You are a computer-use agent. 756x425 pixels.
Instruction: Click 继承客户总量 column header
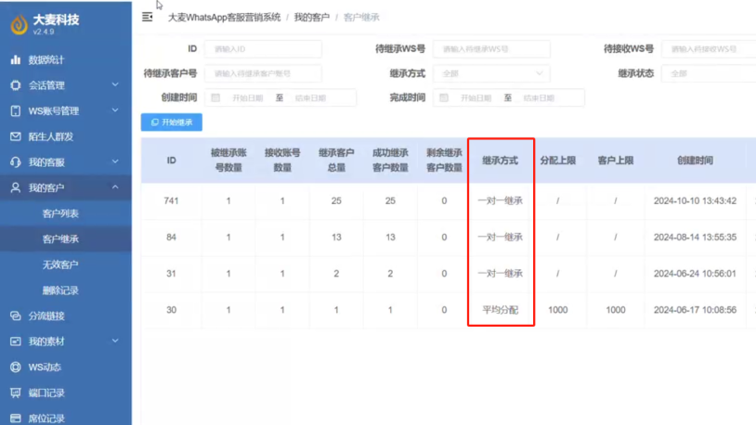pos(336,161)
